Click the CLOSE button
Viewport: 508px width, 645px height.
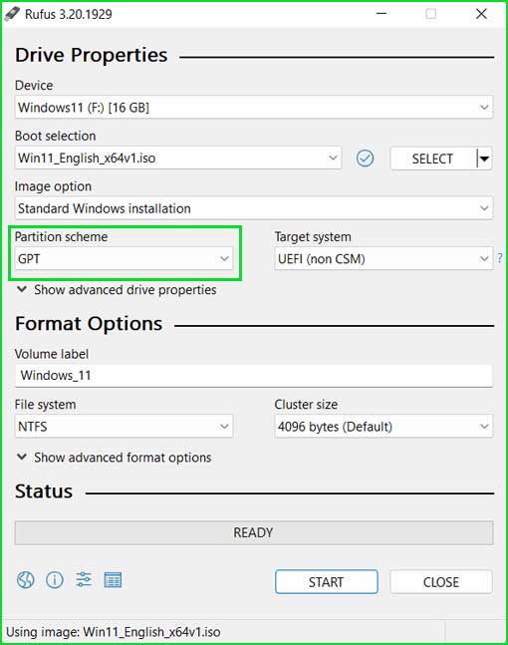pos(441,581)
